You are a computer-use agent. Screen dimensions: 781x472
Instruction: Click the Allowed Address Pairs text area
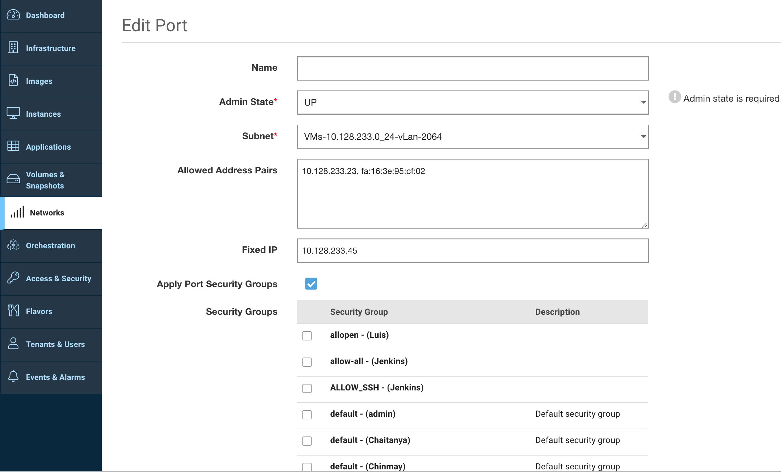473,194
